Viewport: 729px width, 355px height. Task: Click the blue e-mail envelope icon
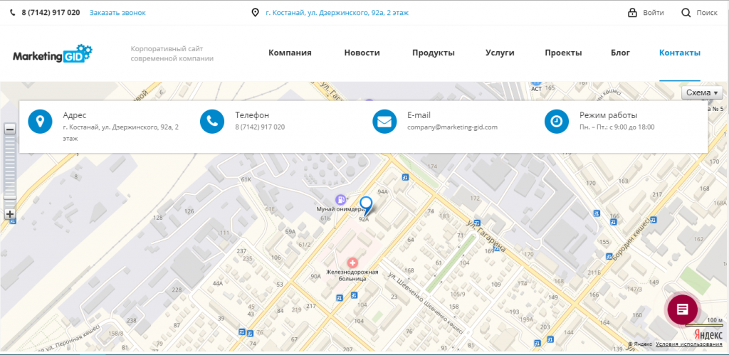[x=384, y=121]
